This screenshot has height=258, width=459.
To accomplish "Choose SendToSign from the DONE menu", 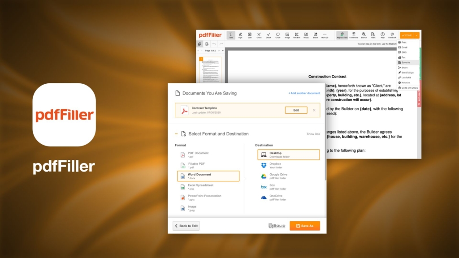I will [408, 73].
